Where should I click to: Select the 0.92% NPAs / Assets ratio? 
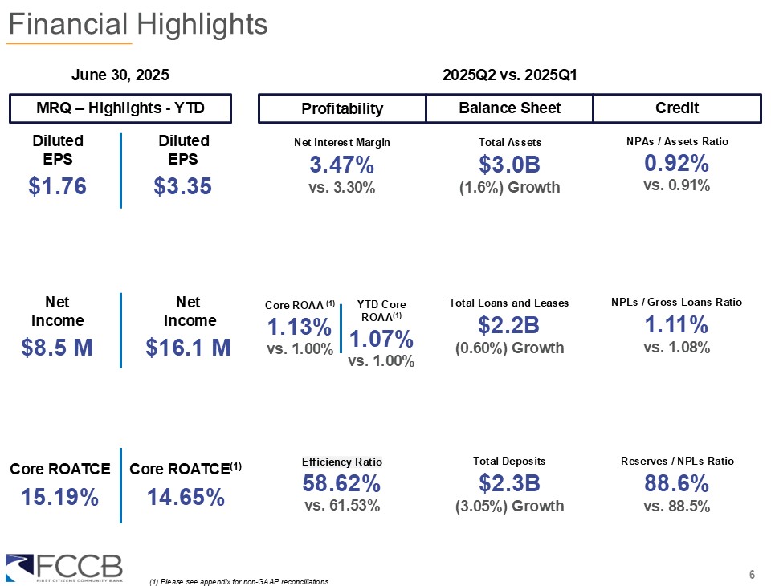(676, 164)
